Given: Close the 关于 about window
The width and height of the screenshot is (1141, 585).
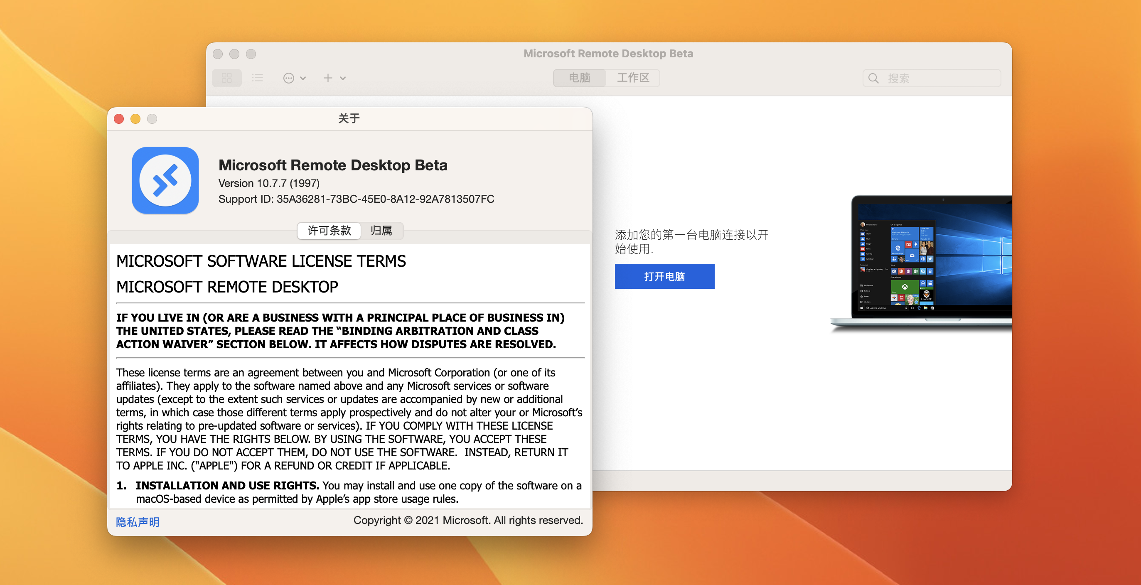Looking at the screenshot, I should pyautogui.click(x=119, y=119).
